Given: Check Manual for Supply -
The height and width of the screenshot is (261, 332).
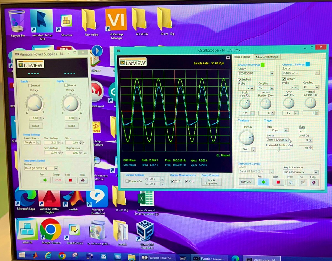Looking at the screenshot, I should click(x=30, y=86).
